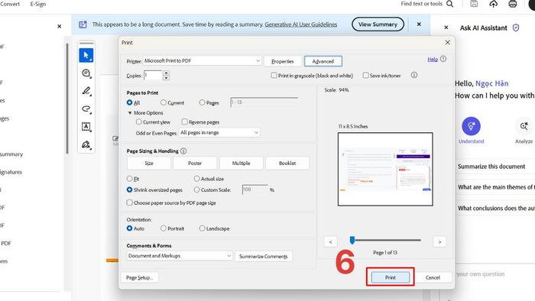This screenshot has height=301, width=535.
Task: Go to previous preview page arrow
Action: pos(330,241)
